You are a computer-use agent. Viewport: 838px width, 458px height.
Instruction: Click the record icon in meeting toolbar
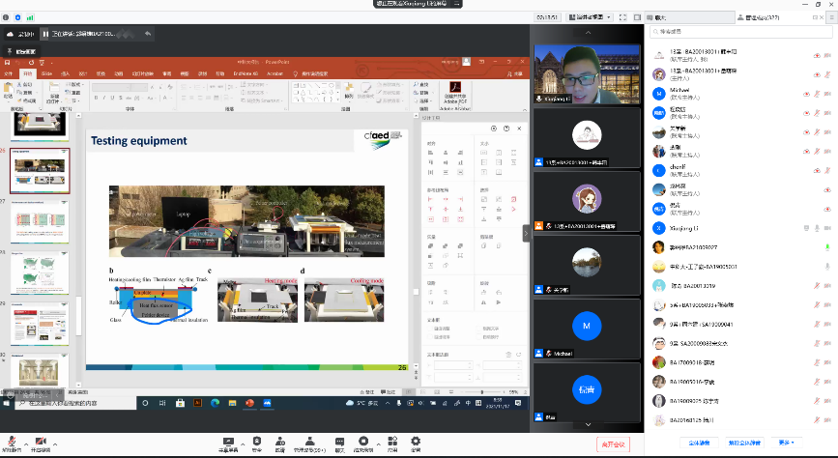(x=363, y=442)
